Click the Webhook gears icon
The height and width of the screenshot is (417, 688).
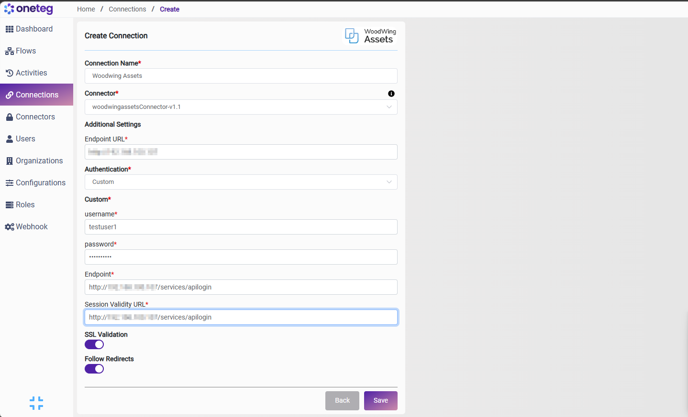(x=10, y=227)
